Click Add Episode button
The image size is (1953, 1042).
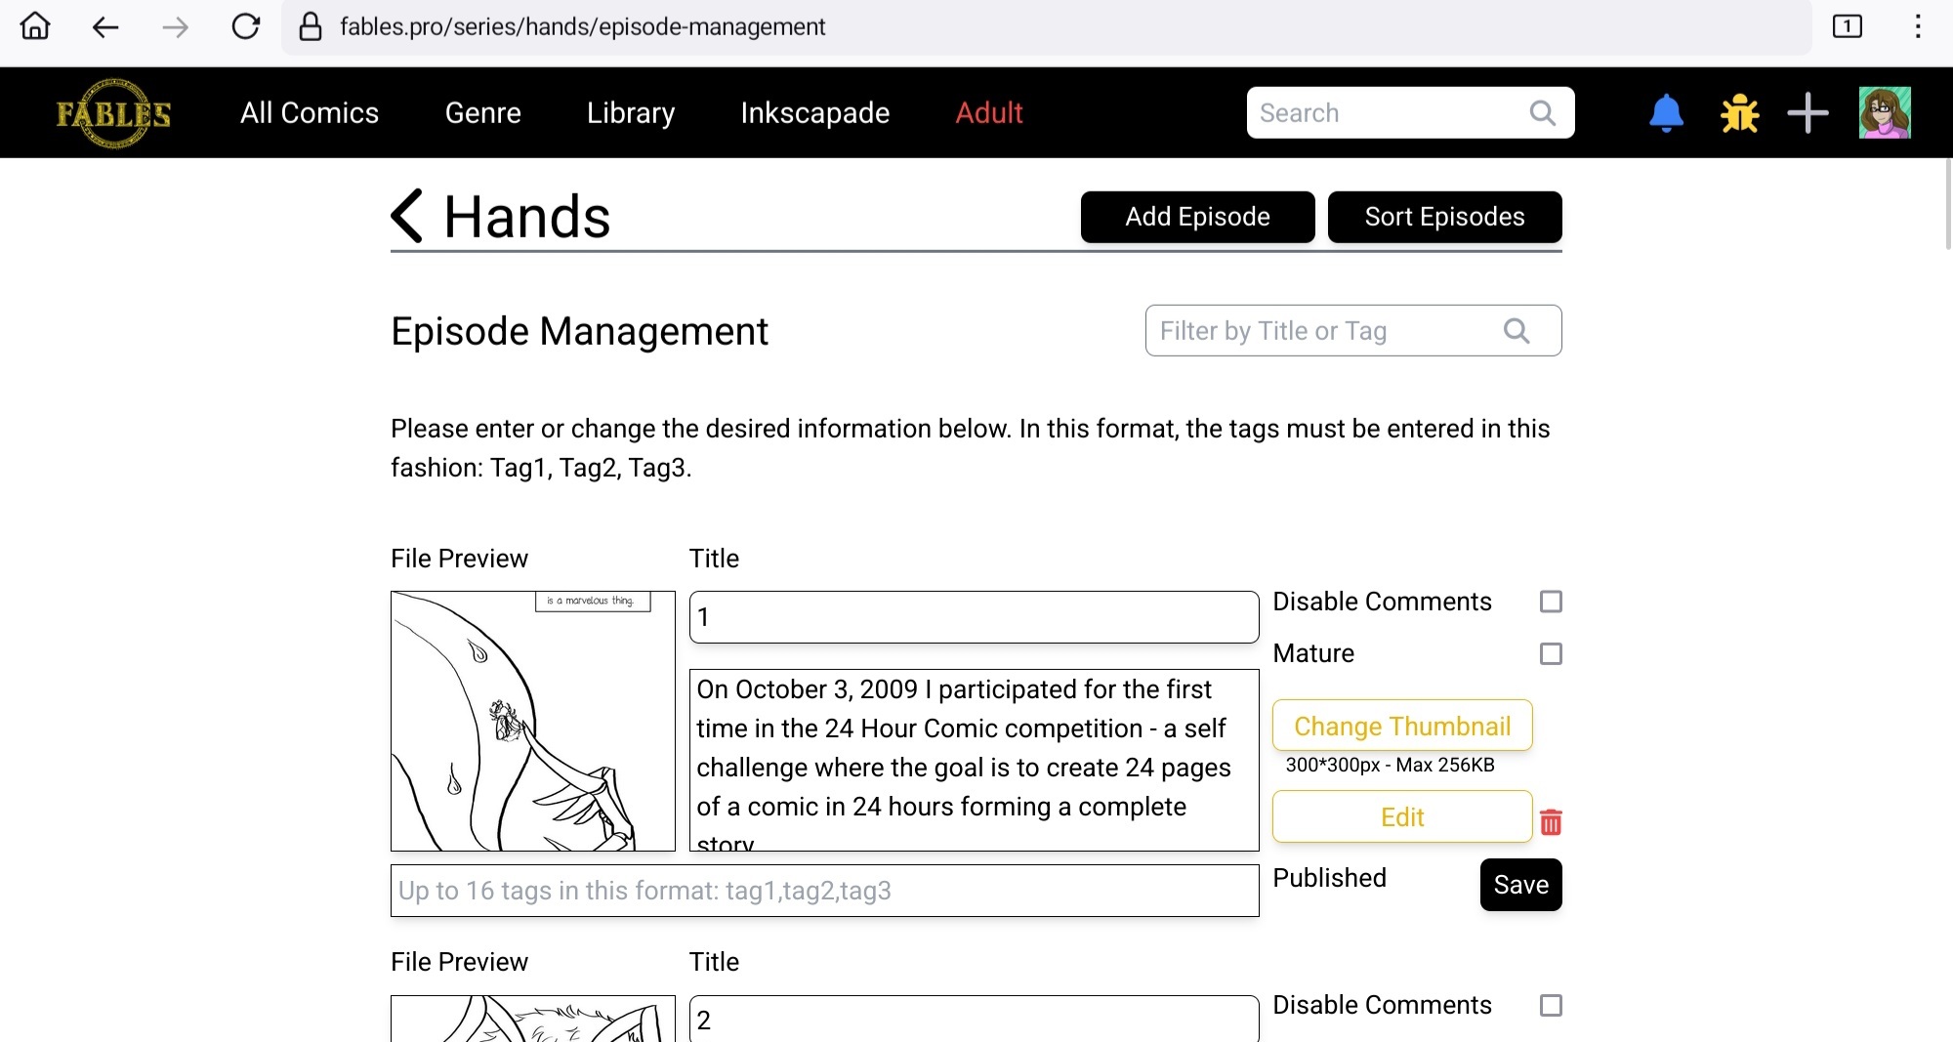(x=1197, y=217)
